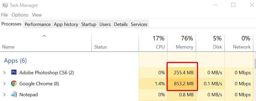
Task: Open the File menu
Action: click(x=4, y=15)
